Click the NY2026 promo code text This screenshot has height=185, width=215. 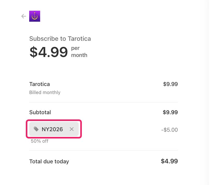click(52, 129)
